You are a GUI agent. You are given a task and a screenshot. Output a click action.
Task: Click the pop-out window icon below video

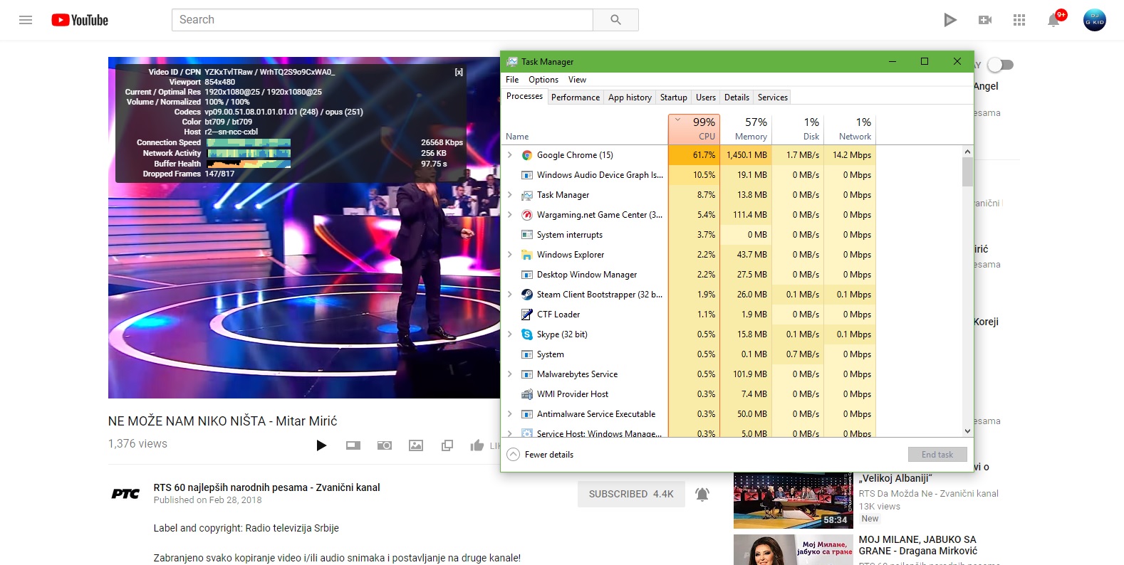click(x=447, y=445)
